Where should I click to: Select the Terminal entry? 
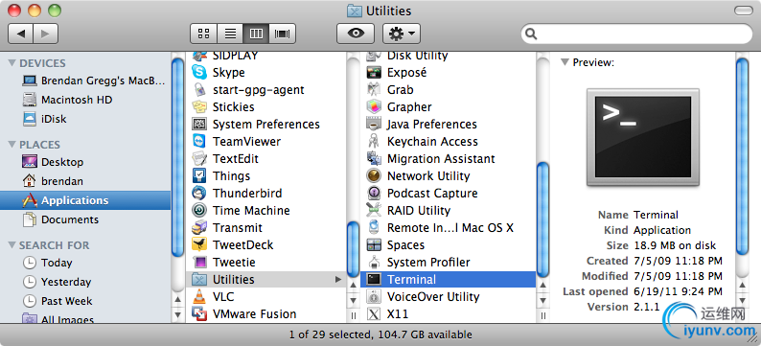[x=448, y=280]
